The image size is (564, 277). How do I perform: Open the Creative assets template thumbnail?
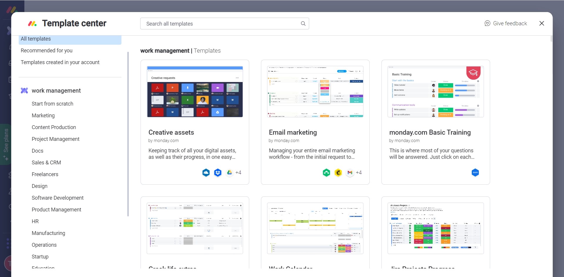pyautogui.click(x=195, y=91)
